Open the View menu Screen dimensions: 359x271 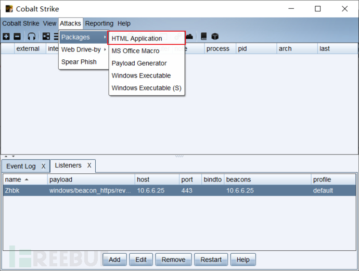coord(49,23)
